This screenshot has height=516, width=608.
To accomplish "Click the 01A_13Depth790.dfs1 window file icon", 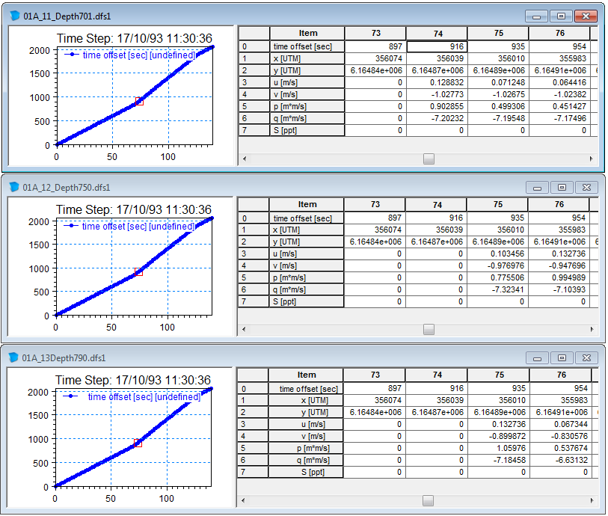I will pyautogui.click(x=15, y=357).
